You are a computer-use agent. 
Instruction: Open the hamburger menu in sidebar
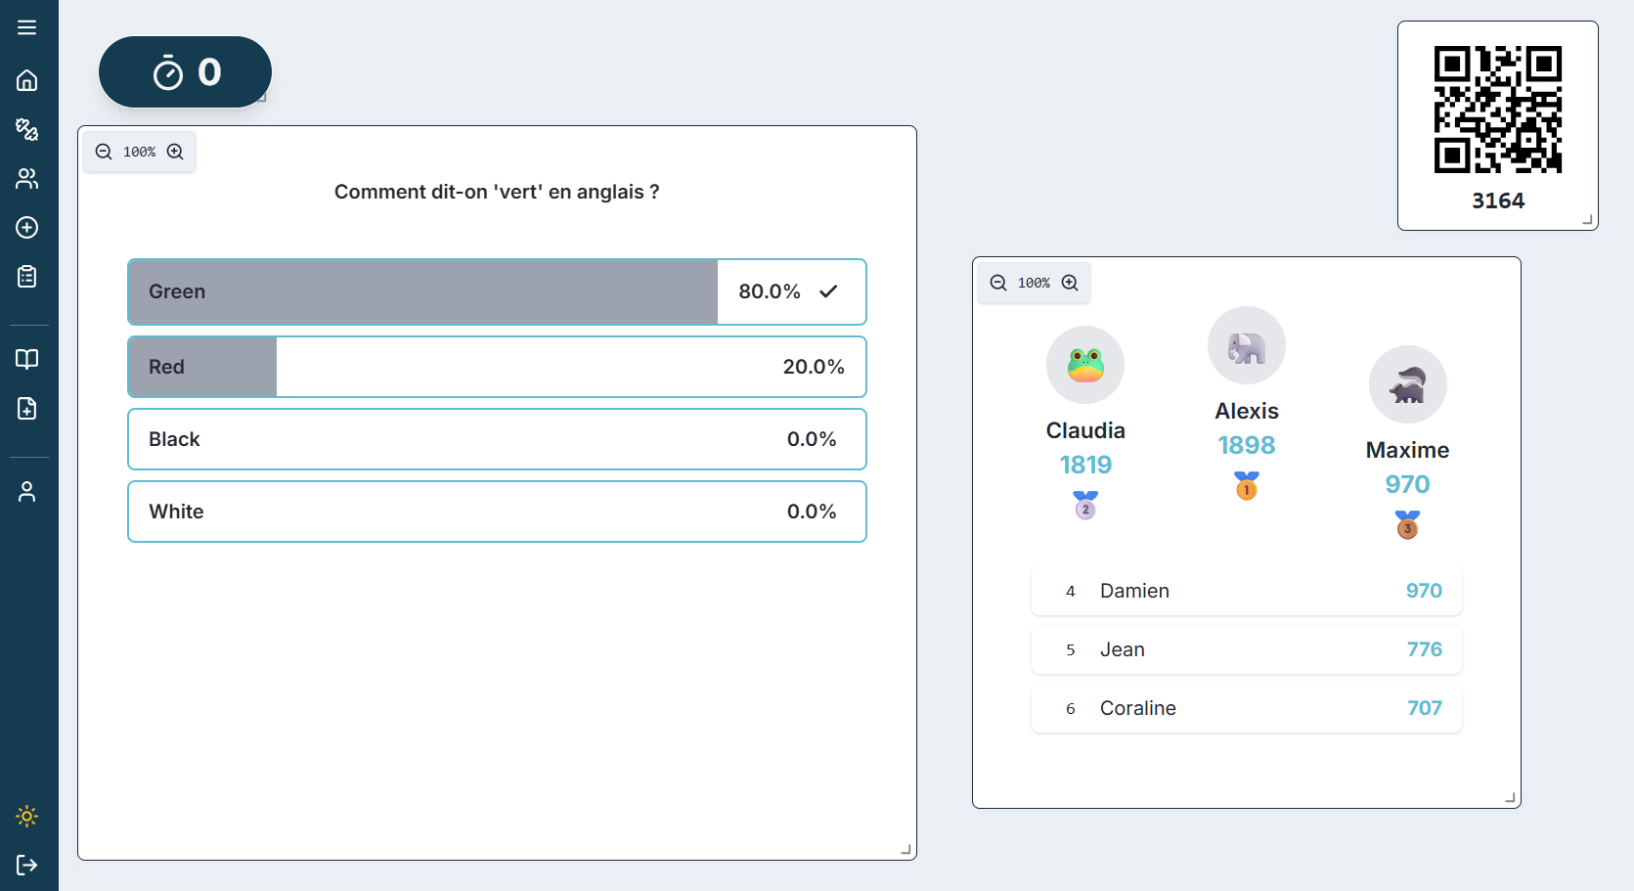coord(27,27)
